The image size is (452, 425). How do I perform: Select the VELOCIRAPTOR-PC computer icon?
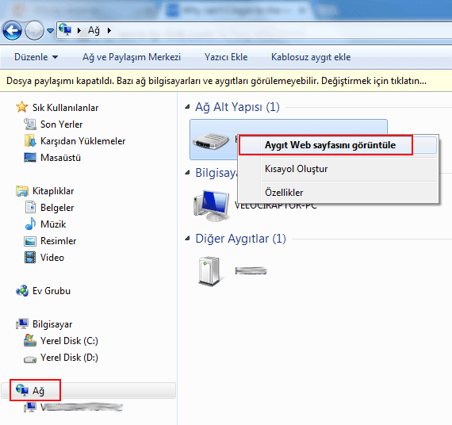click(213, 205)
